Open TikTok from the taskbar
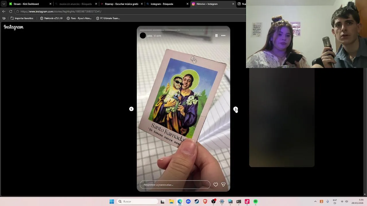The image size is (367, 206). click(x=247, y=201)
